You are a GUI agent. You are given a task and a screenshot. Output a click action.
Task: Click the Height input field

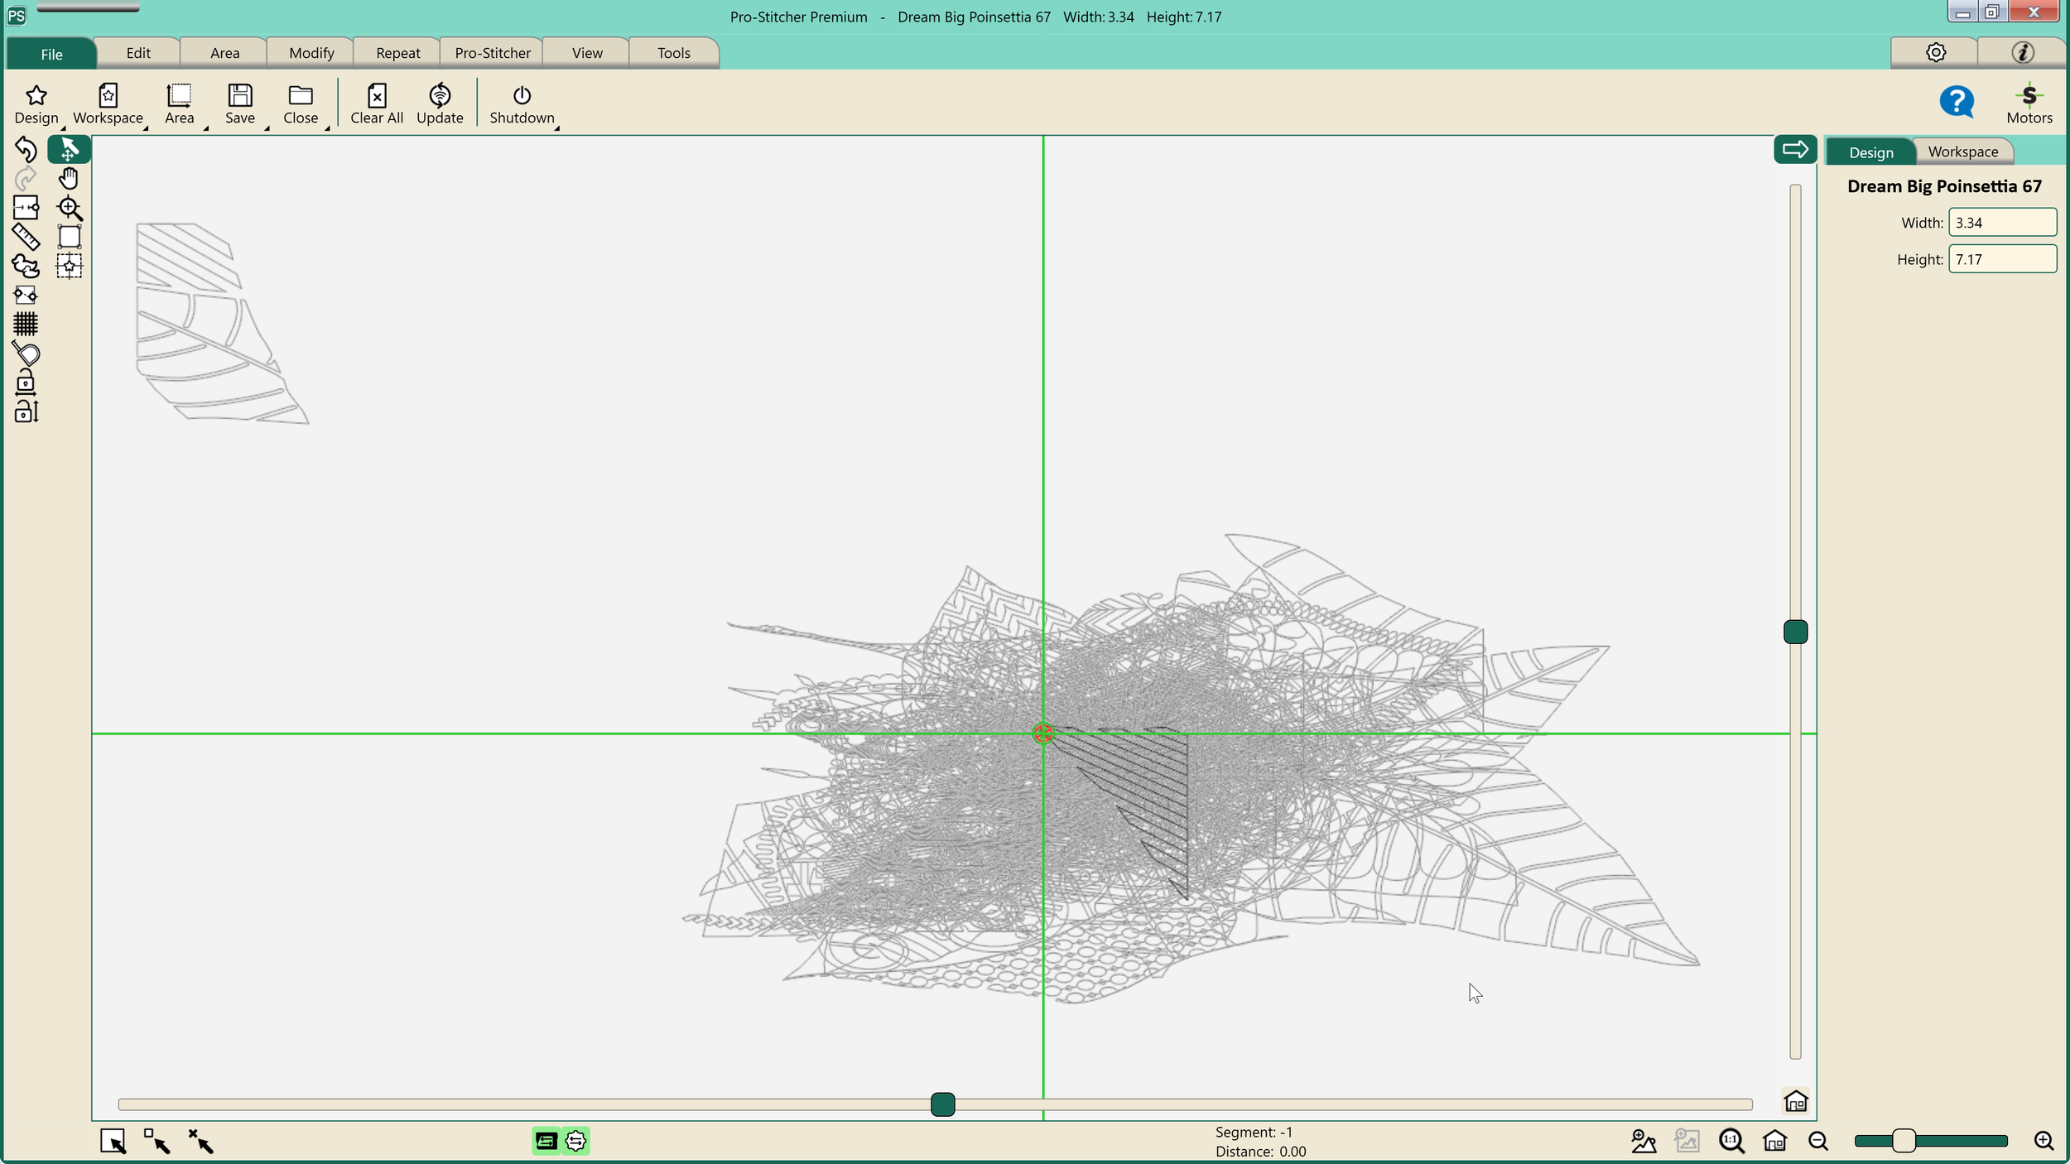(x=2001, y=259)
